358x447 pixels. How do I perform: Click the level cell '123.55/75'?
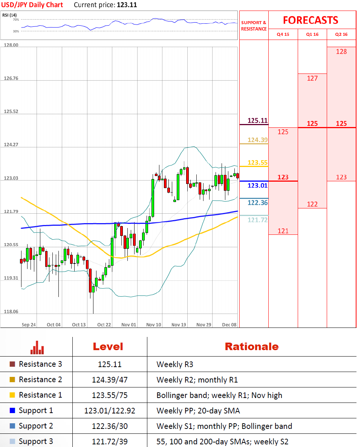tap(110, 395)
